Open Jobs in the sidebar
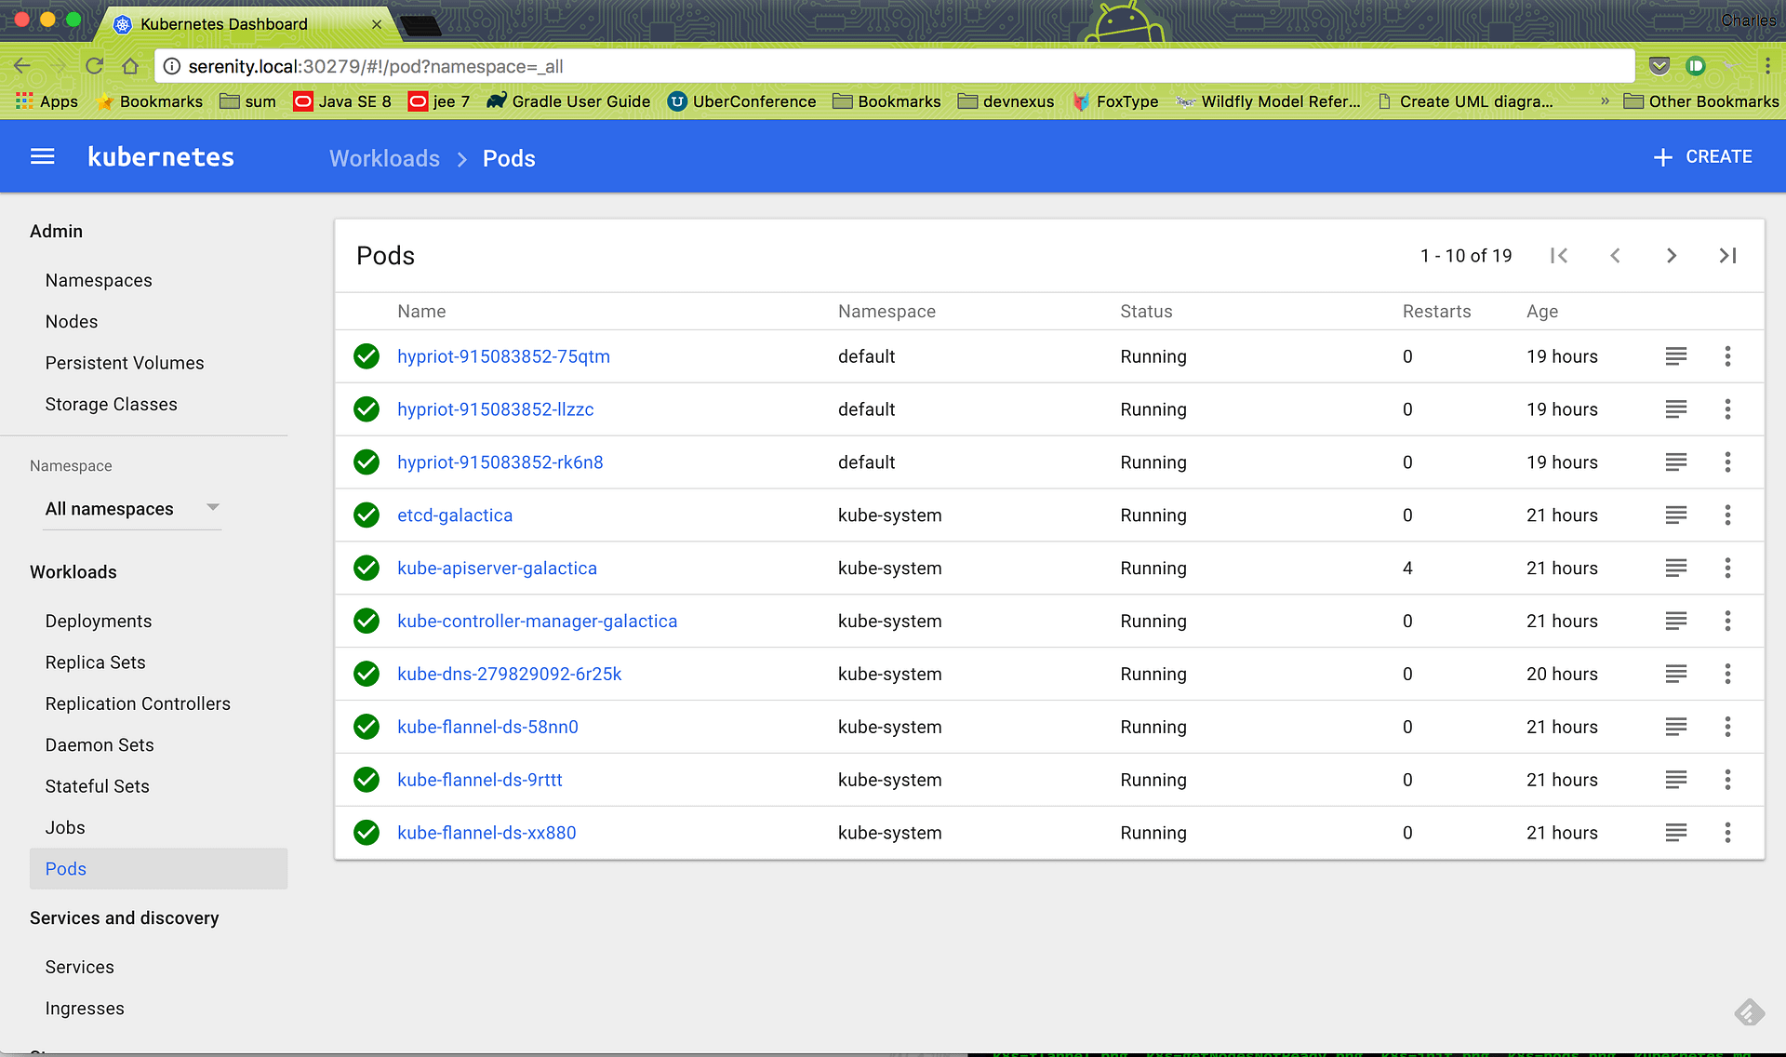 click(65, 828)
